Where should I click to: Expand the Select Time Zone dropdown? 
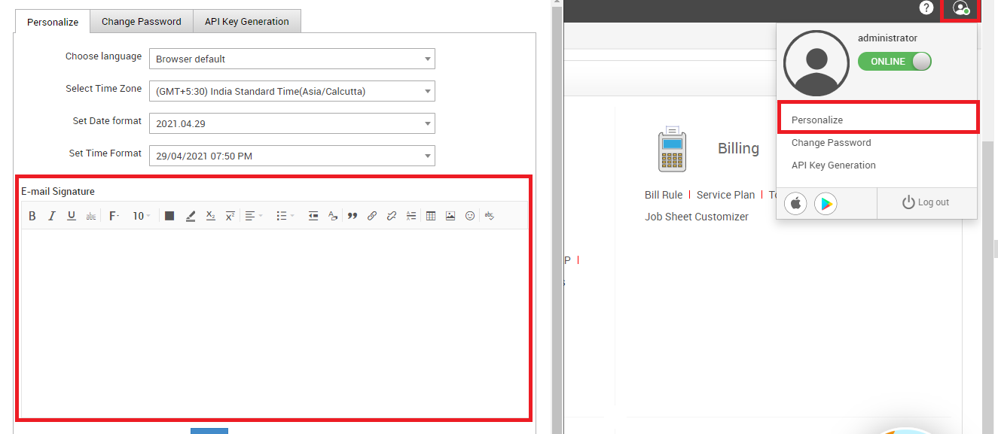click(x=291, y=91)
